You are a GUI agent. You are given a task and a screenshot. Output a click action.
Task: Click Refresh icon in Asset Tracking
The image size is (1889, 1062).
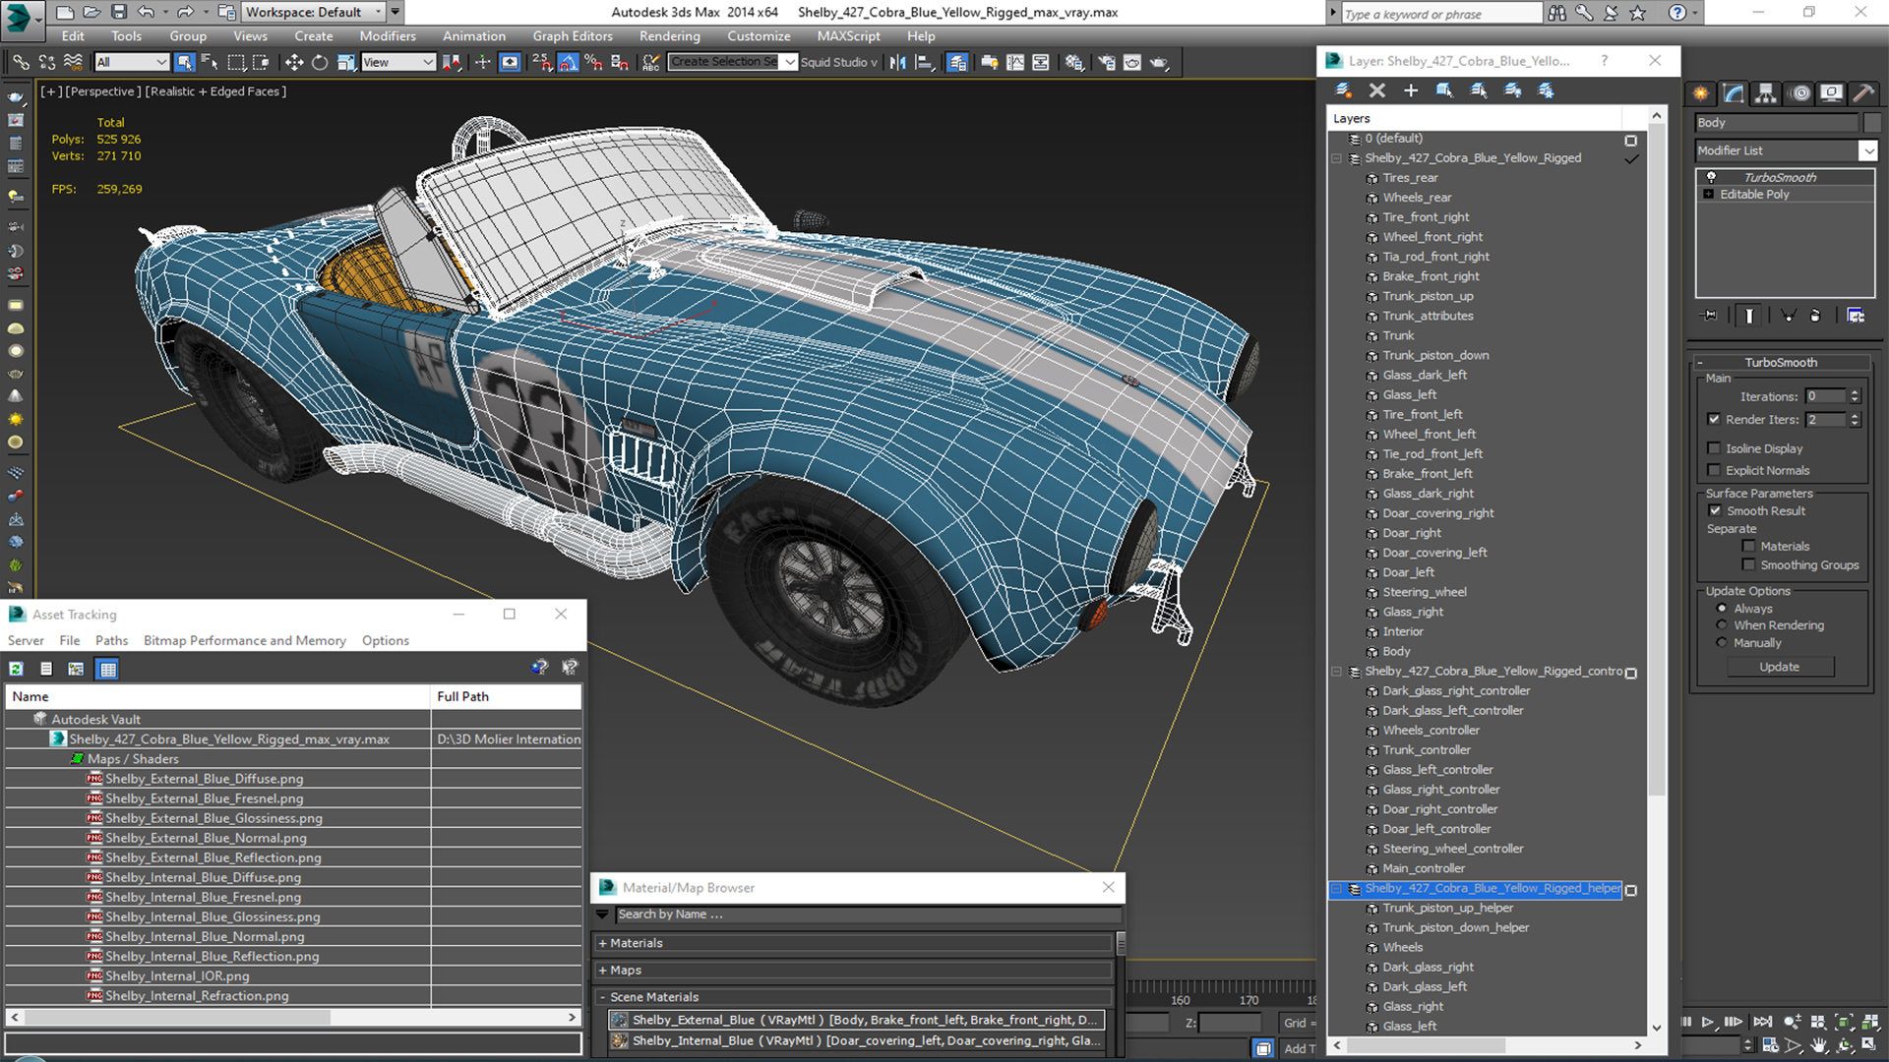(16, 669)
